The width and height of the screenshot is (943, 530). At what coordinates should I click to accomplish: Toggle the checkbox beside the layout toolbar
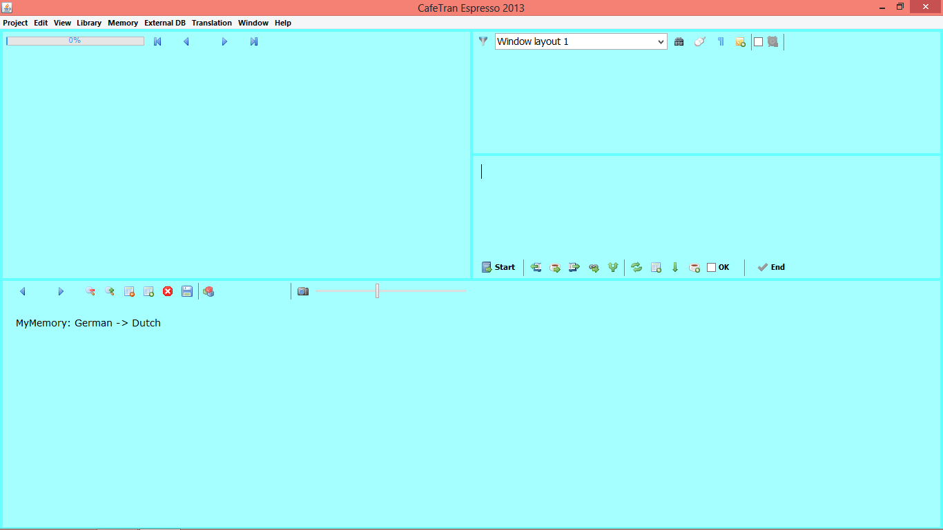pyautogui.click(x=758, y=42)
